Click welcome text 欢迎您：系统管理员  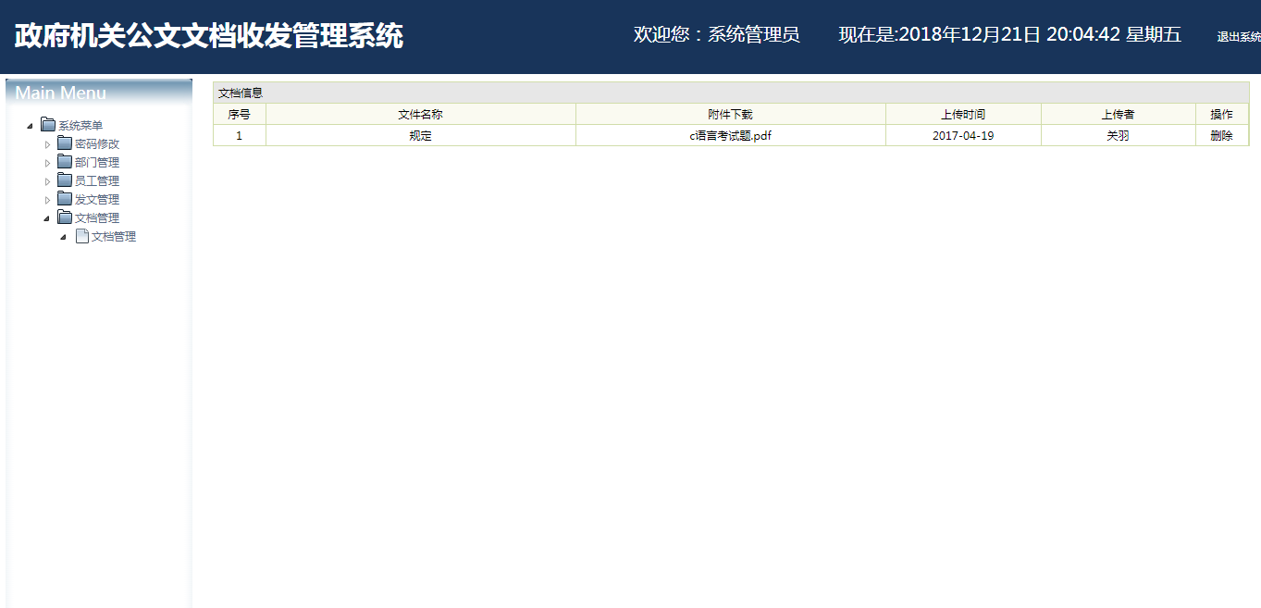pyautogui.click(x=717, y=35)
